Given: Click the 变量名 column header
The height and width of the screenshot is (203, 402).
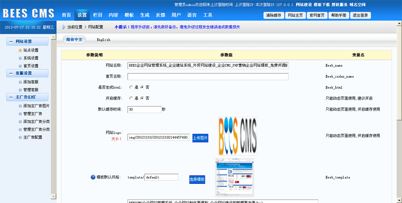Looking at the screenshot, I should coord(358,55).
